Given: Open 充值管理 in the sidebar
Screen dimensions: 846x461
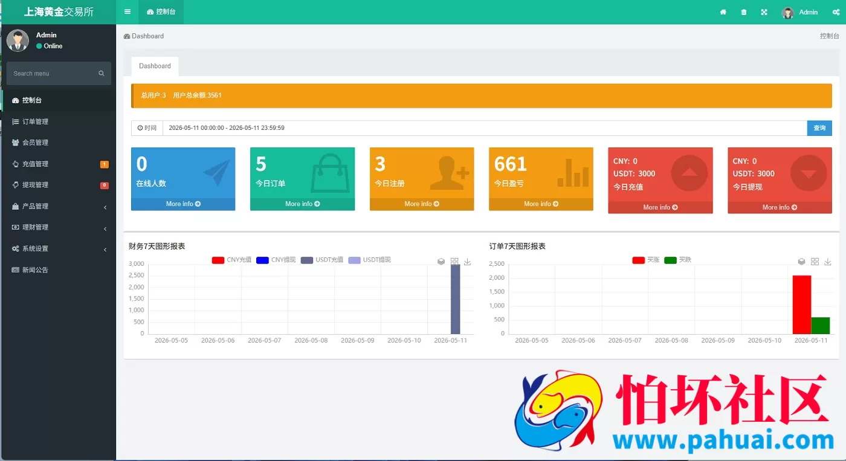Looking at the screenshot, I should (58, 164).
